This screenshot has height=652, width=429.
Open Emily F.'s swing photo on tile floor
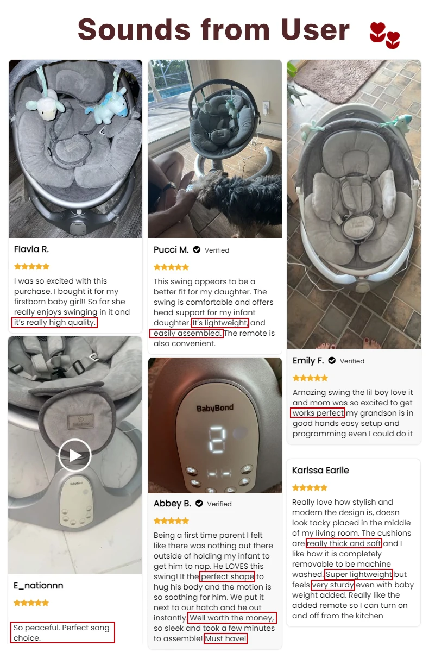(x=354, y=204)
